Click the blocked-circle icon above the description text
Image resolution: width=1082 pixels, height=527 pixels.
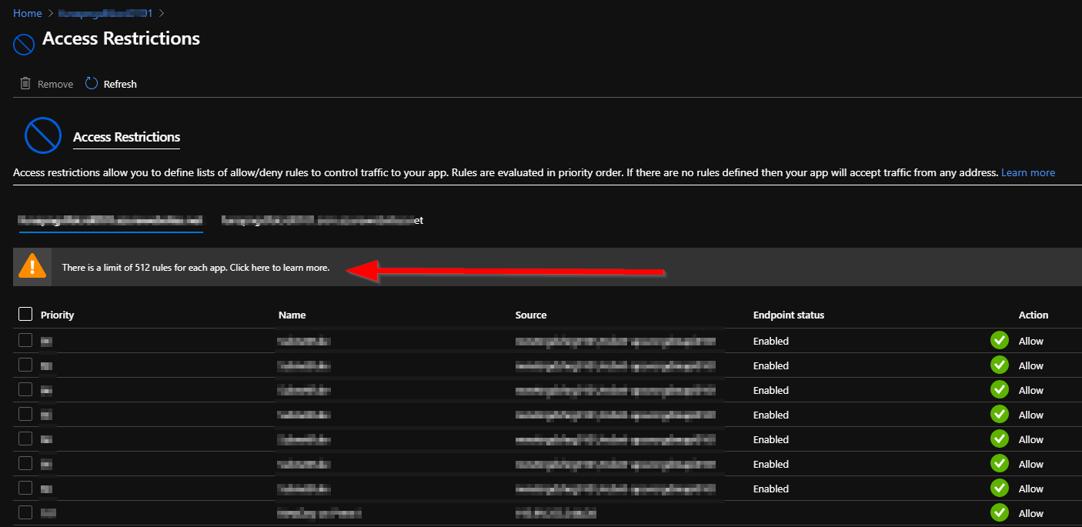42,135
